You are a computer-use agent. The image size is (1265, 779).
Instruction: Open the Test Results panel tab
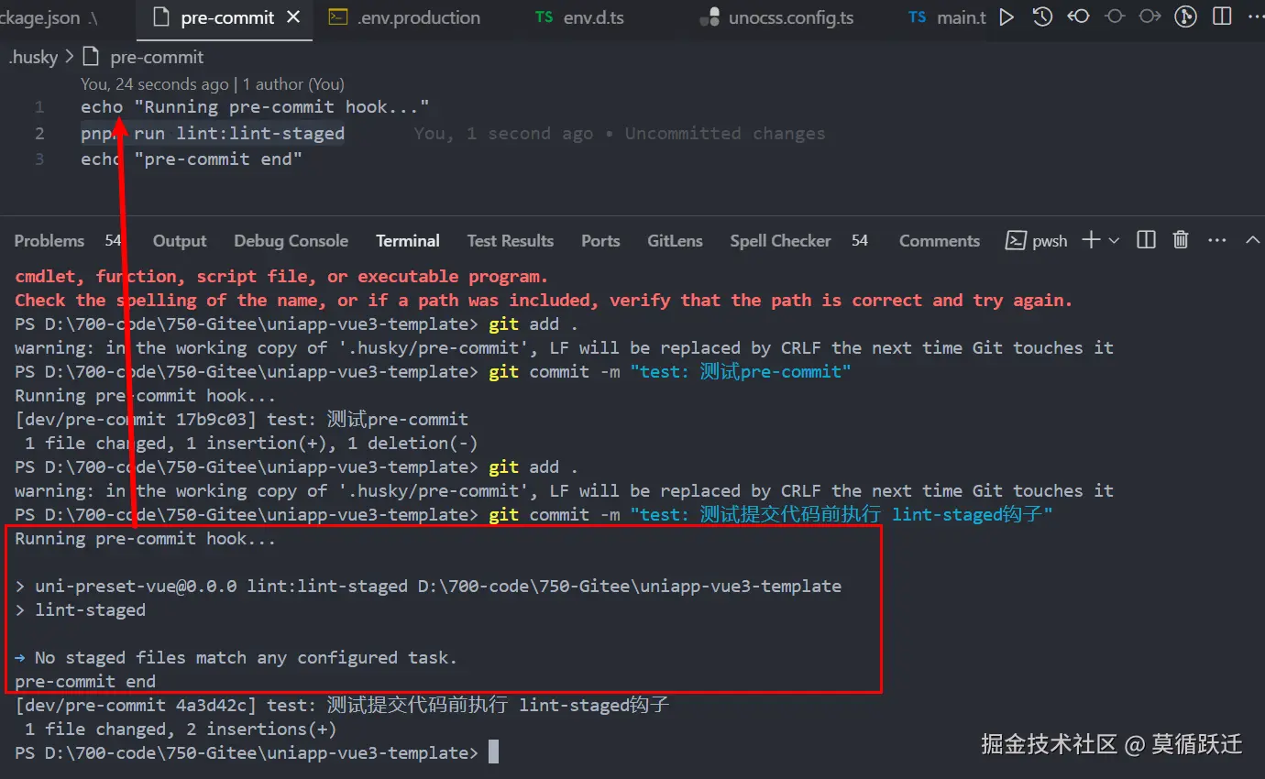pyautogui.click(x=510, y=241)
